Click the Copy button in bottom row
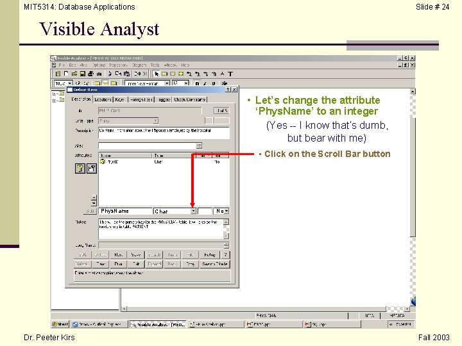462x346 pixels. coord(191,264)
